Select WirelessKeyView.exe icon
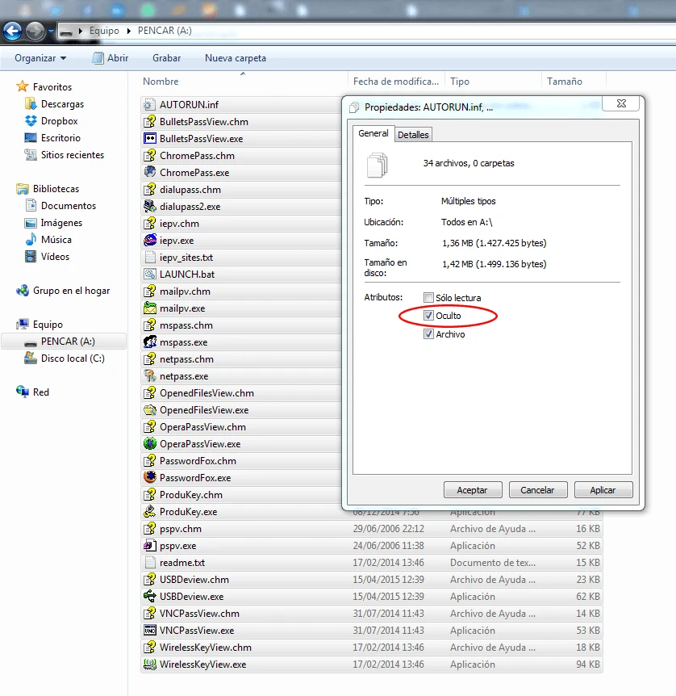 tap(150, 665)
